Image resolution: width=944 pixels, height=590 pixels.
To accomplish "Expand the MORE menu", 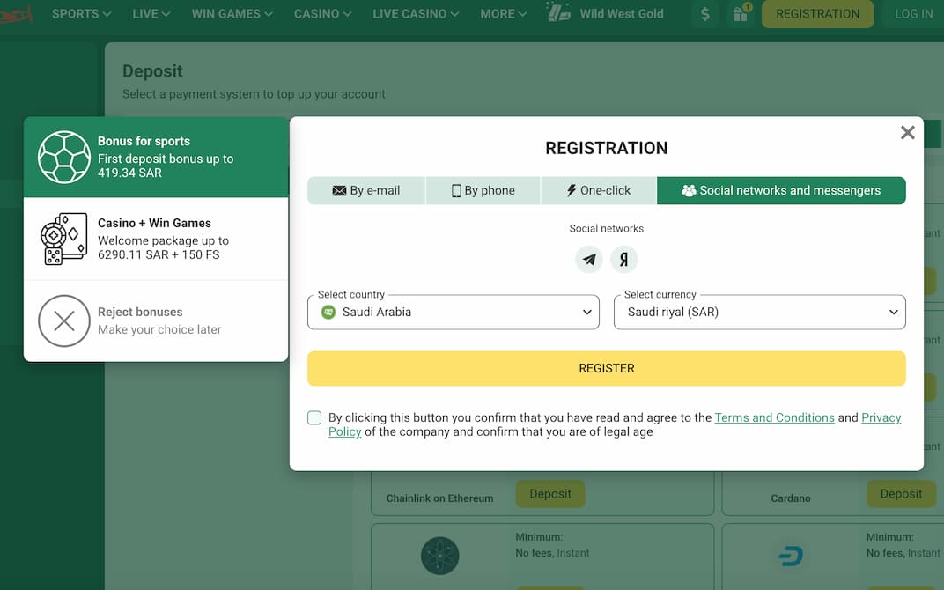I will [504, 14].
